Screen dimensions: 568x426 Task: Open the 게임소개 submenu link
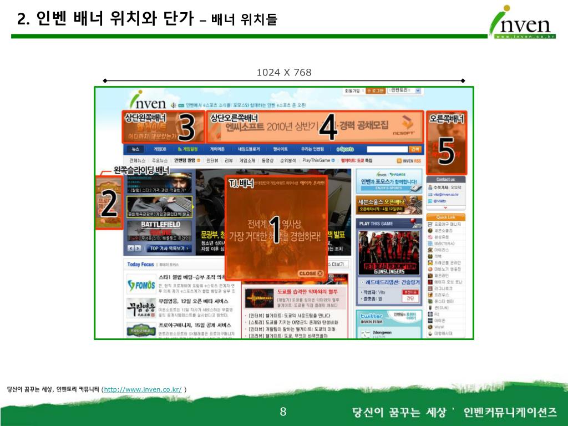tap(247, 160)
